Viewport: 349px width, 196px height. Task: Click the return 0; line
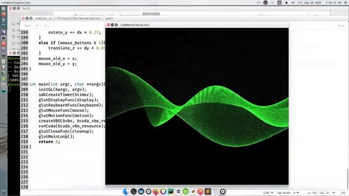(x=49, y=142)
